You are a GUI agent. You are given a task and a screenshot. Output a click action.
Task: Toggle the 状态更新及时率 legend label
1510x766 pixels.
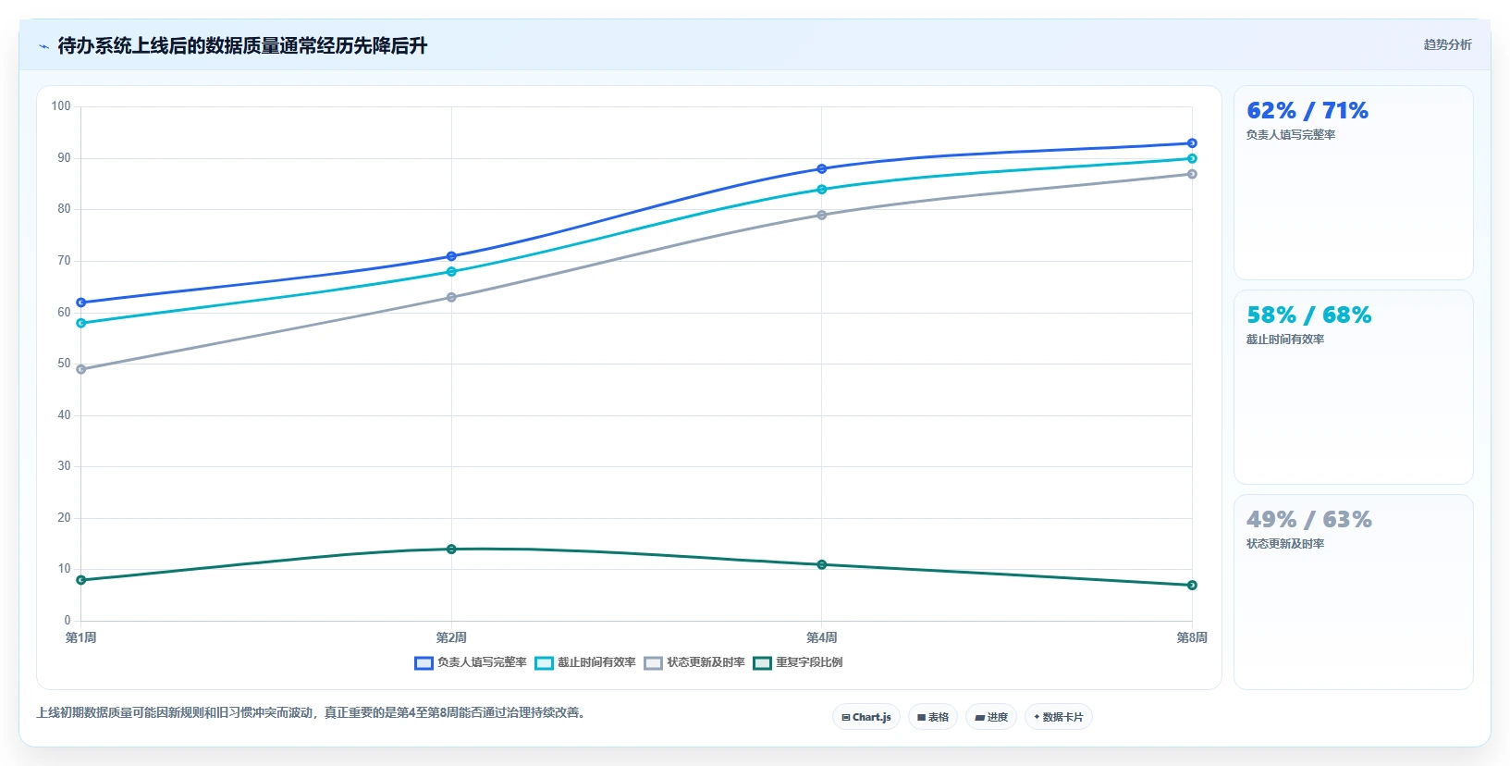(x=706, y=662)
